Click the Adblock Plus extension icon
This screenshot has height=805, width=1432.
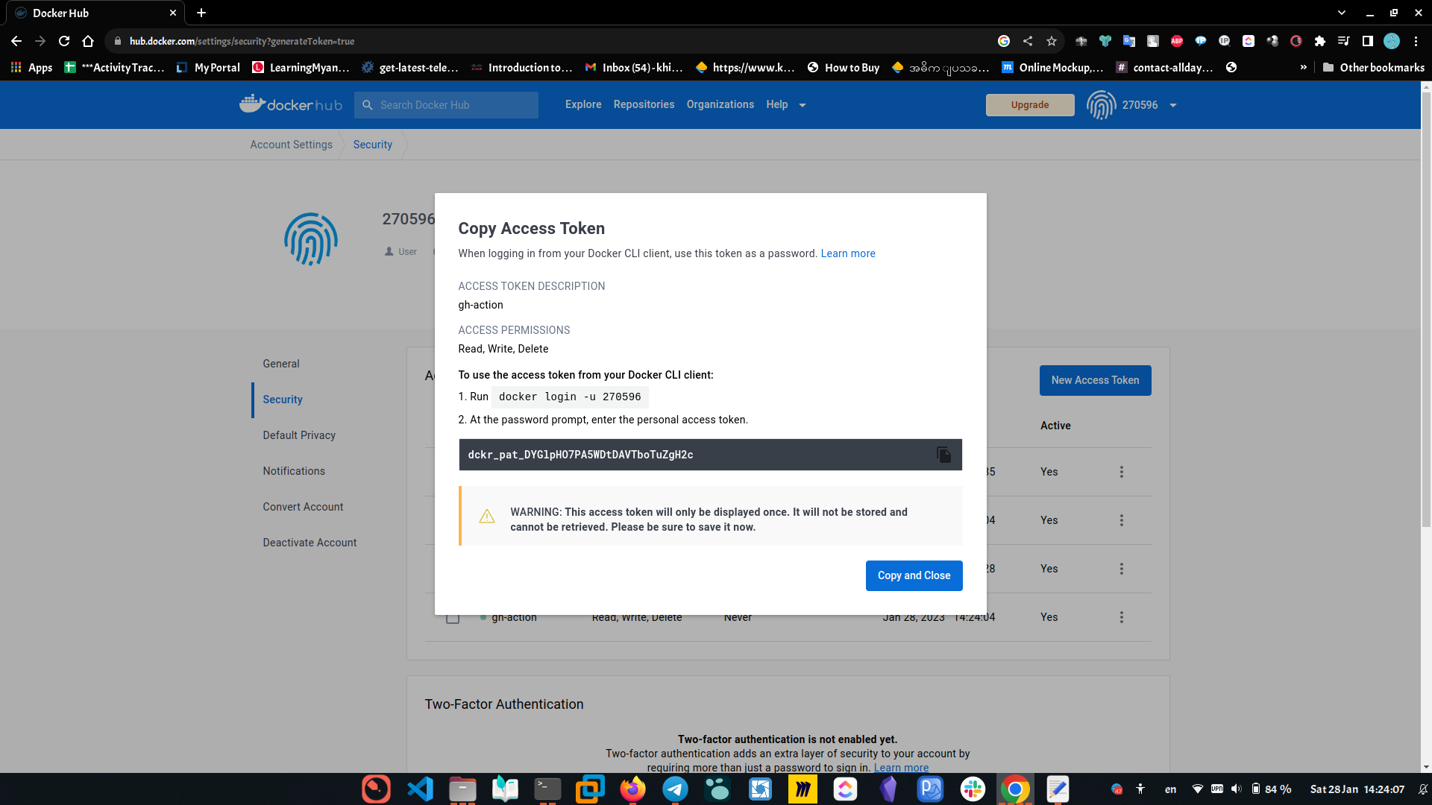(1177, 41)
